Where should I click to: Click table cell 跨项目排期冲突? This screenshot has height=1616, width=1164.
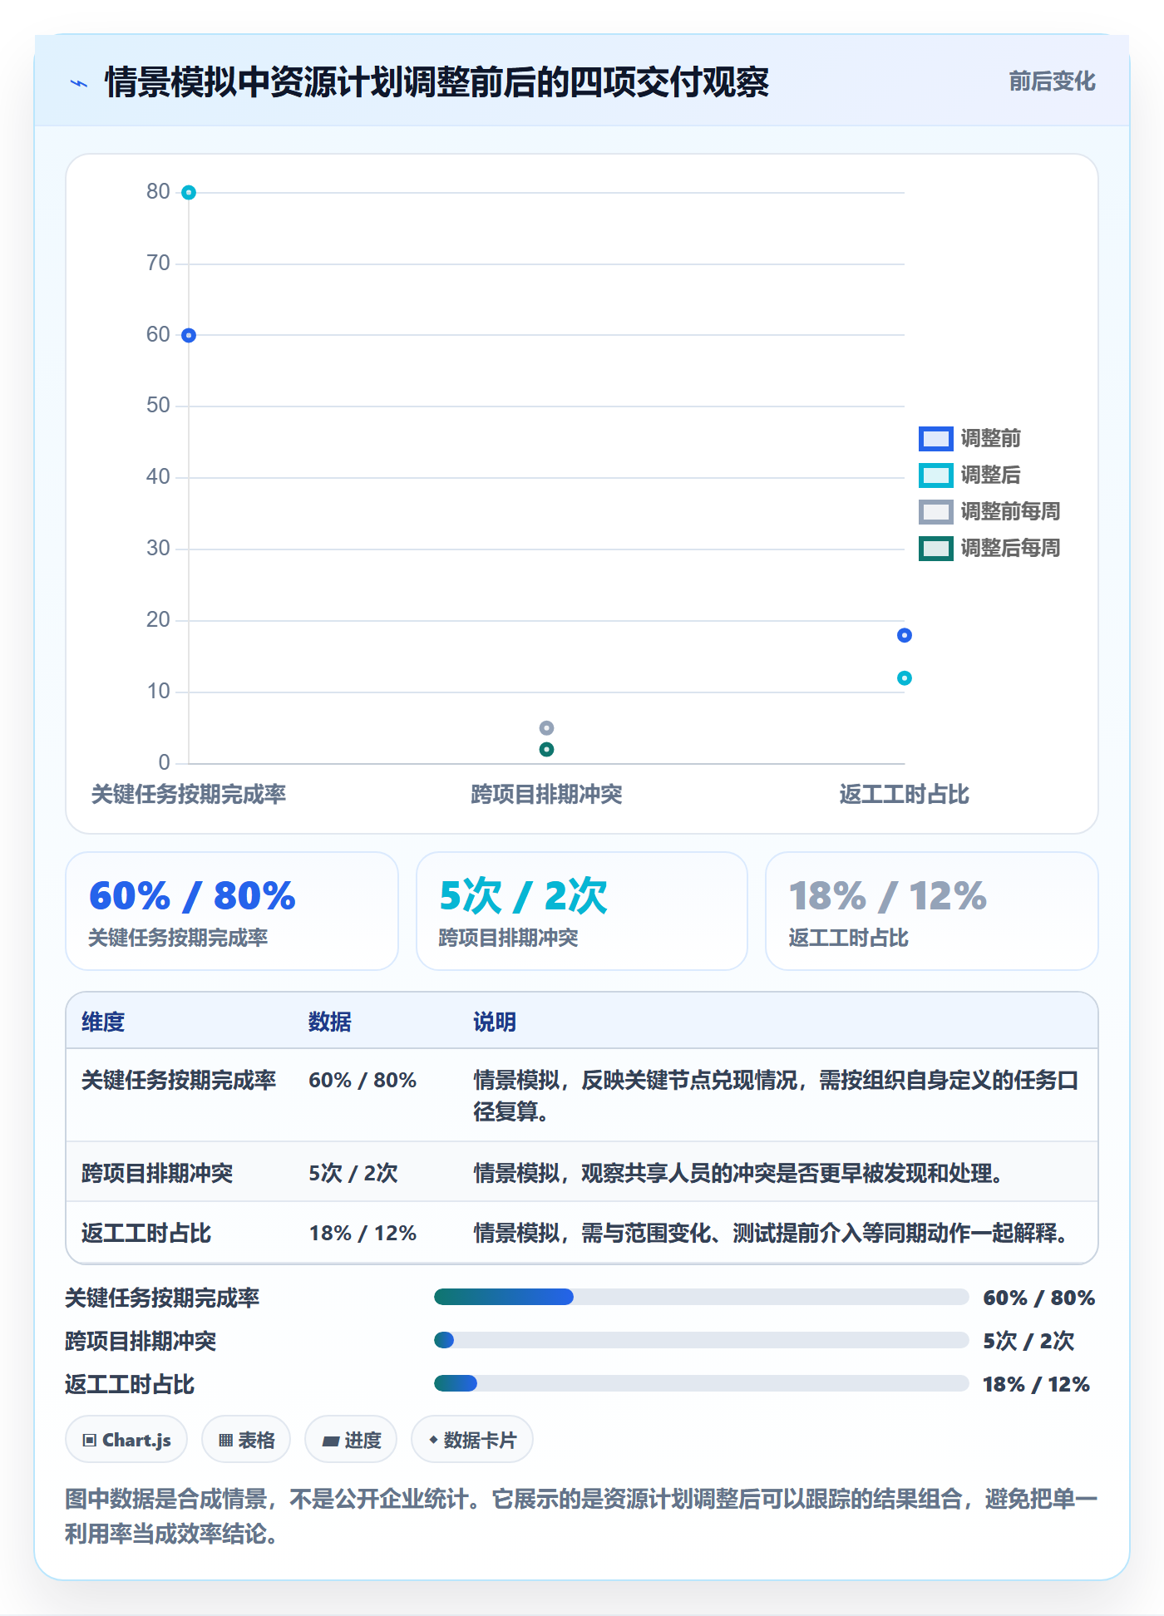pos(157,1173)
